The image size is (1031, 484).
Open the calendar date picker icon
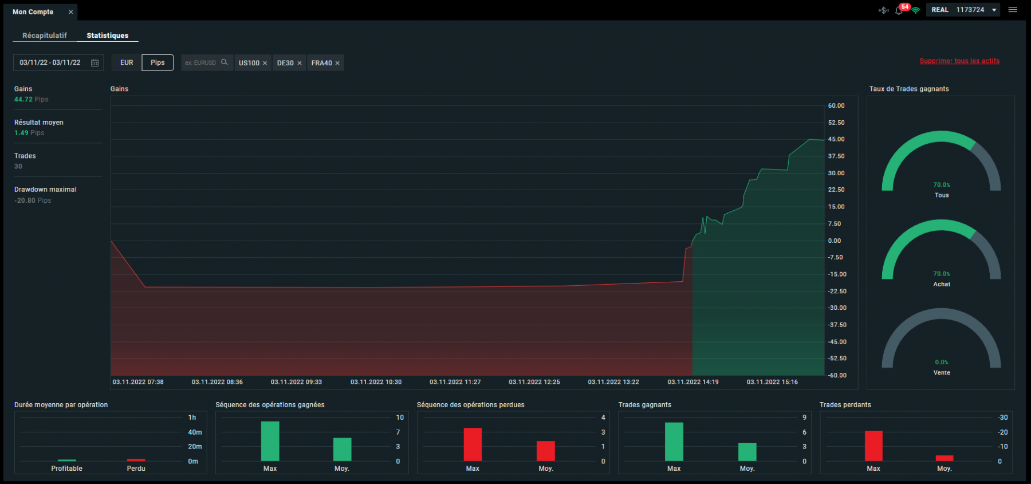(x=95, y=63)
